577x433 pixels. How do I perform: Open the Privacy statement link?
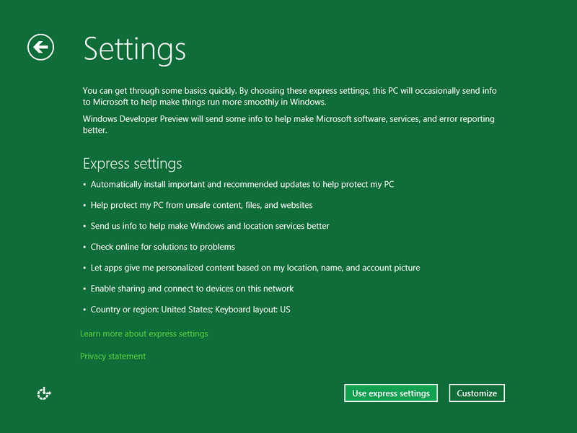tap(113, 357)
